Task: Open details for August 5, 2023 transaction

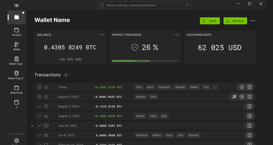Action: (250, 106)
